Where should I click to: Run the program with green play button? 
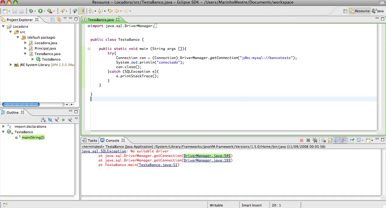point(40,11)
